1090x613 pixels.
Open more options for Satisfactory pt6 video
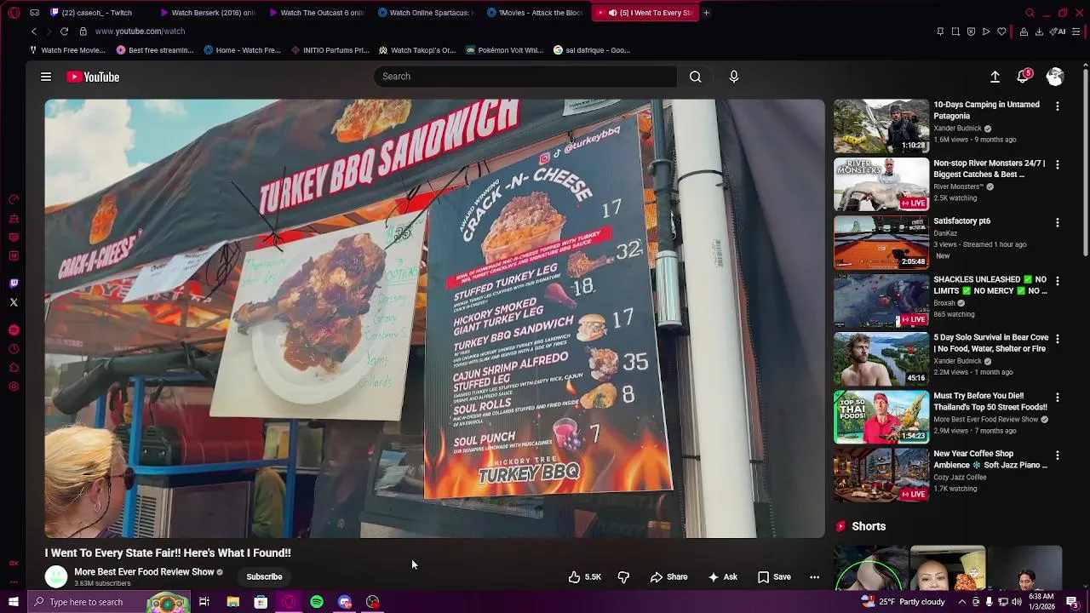point(1058,222)
